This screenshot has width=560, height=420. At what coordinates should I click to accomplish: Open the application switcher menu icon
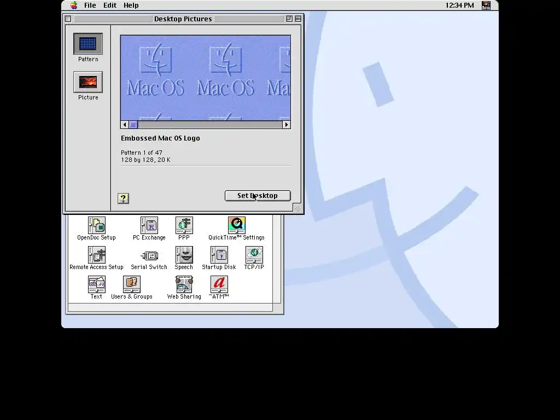[x=486, y=5]
